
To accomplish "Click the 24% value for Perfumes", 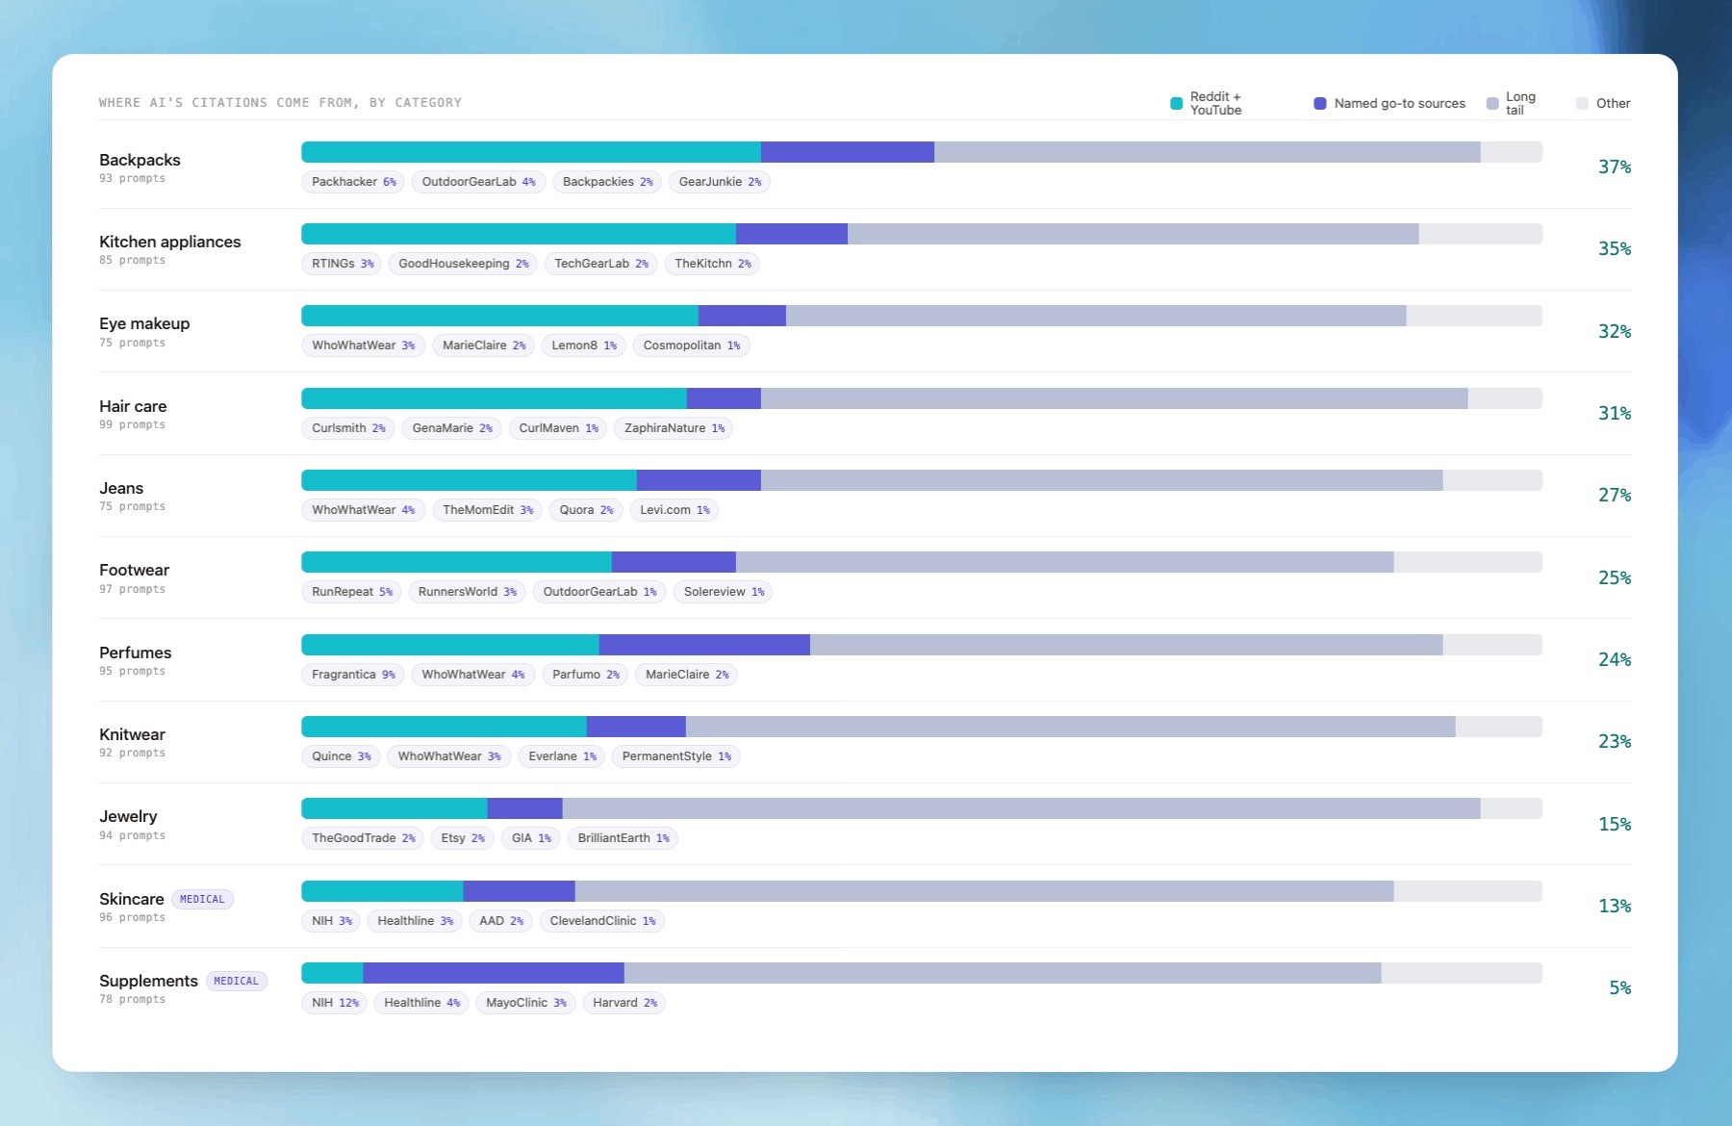I will pyautogui.click(x=1615, y=659).
